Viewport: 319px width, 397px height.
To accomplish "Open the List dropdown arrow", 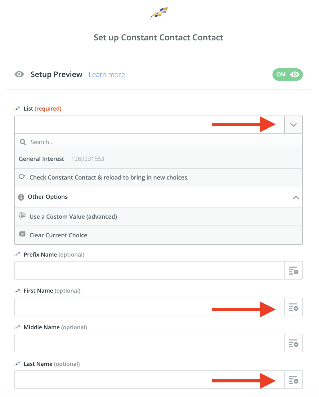I will (294, 125).
